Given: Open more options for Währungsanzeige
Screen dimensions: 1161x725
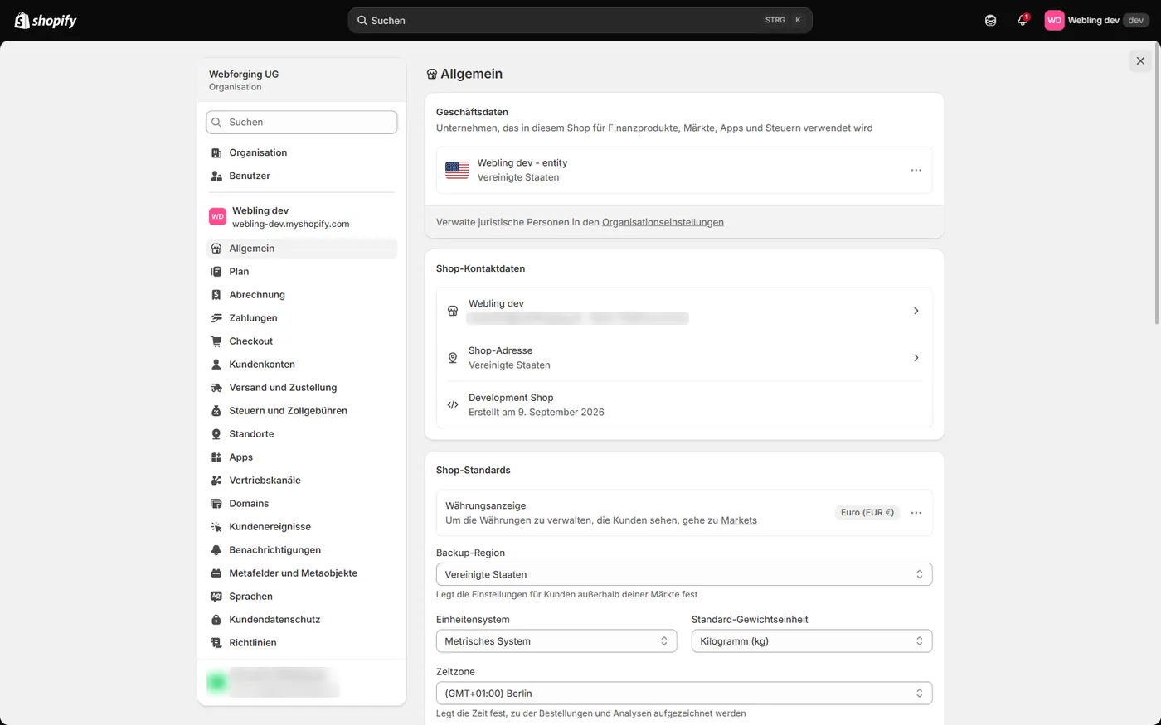Looking at the screenshot, I should tap(916, 513).
